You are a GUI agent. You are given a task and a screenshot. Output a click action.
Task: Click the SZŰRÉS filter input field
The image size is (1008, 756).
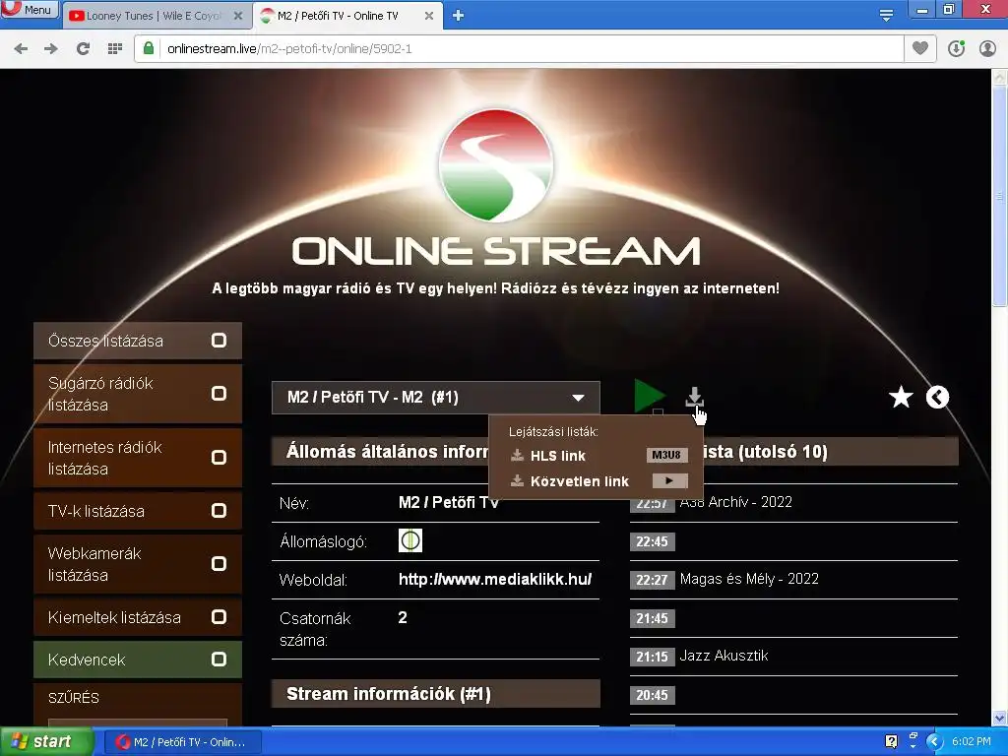(x=138, y=724)
